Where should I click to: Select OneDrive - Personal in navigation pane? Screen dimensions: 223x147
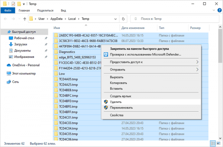pyautogui.click(x=26, y=65)
